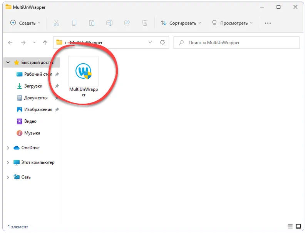Screen dimensions: 308x233
Task: Open Музыка in sidebar
Action: click(32, 133)
